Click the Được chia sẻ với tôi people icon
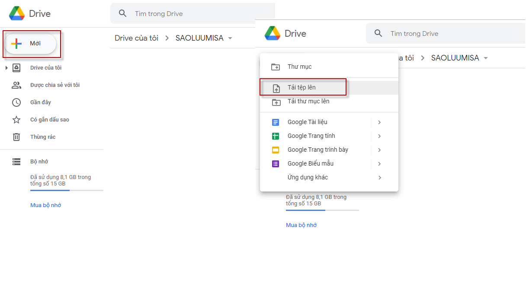This screenshot has width=526, height=297. 16,85
